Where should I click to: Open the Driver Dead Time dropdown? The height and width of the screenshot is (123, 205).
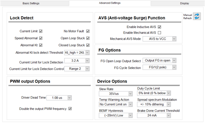click(x=59, y=98)
